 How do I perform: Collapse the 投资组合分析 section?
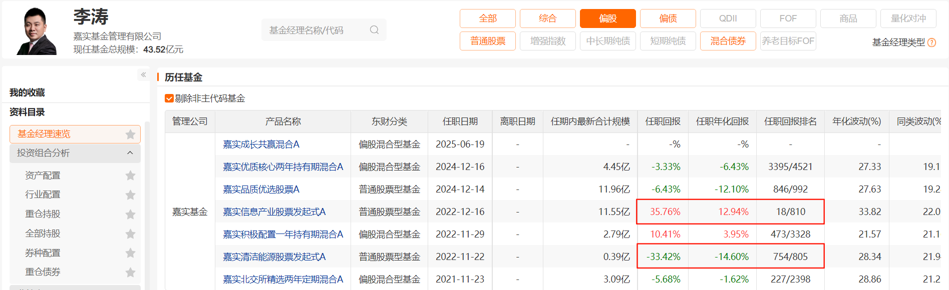130,153
